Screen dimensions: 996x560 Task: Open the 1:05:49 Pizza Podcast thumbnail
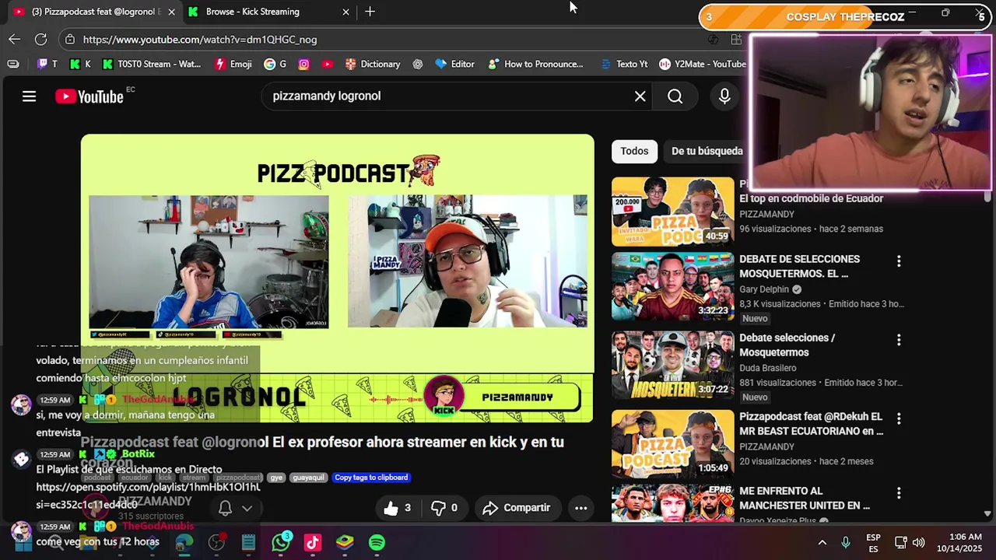672,443
